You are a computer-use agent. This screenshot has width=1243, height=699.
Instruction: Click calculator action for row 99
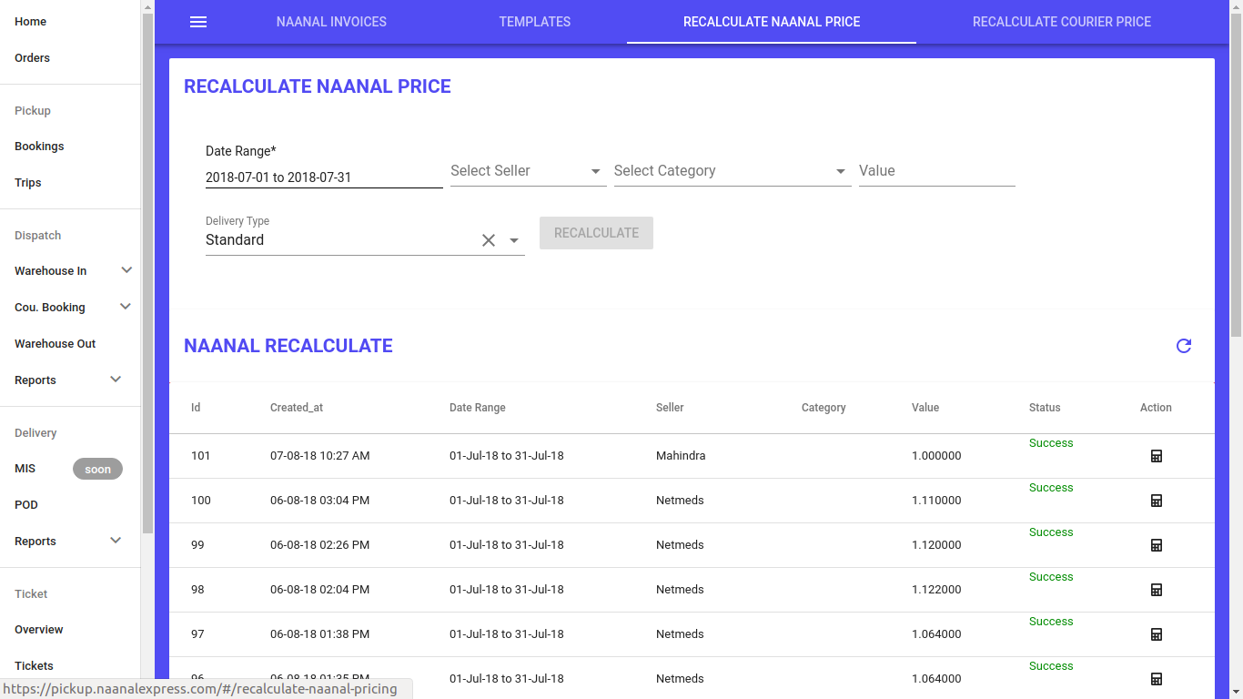click(1157, 545)
